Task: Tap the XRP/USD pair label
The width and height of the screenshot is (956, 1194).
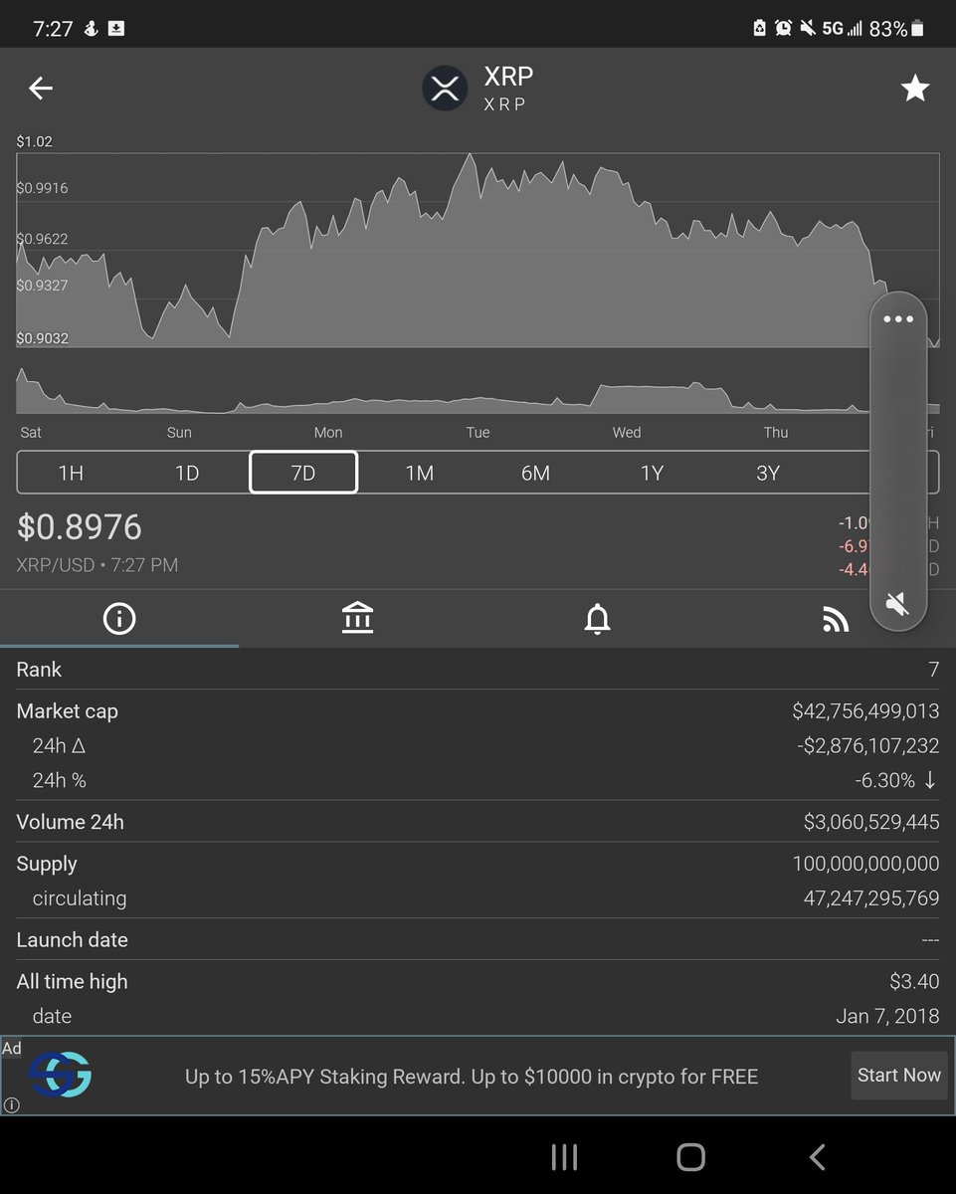Action: 56,565
